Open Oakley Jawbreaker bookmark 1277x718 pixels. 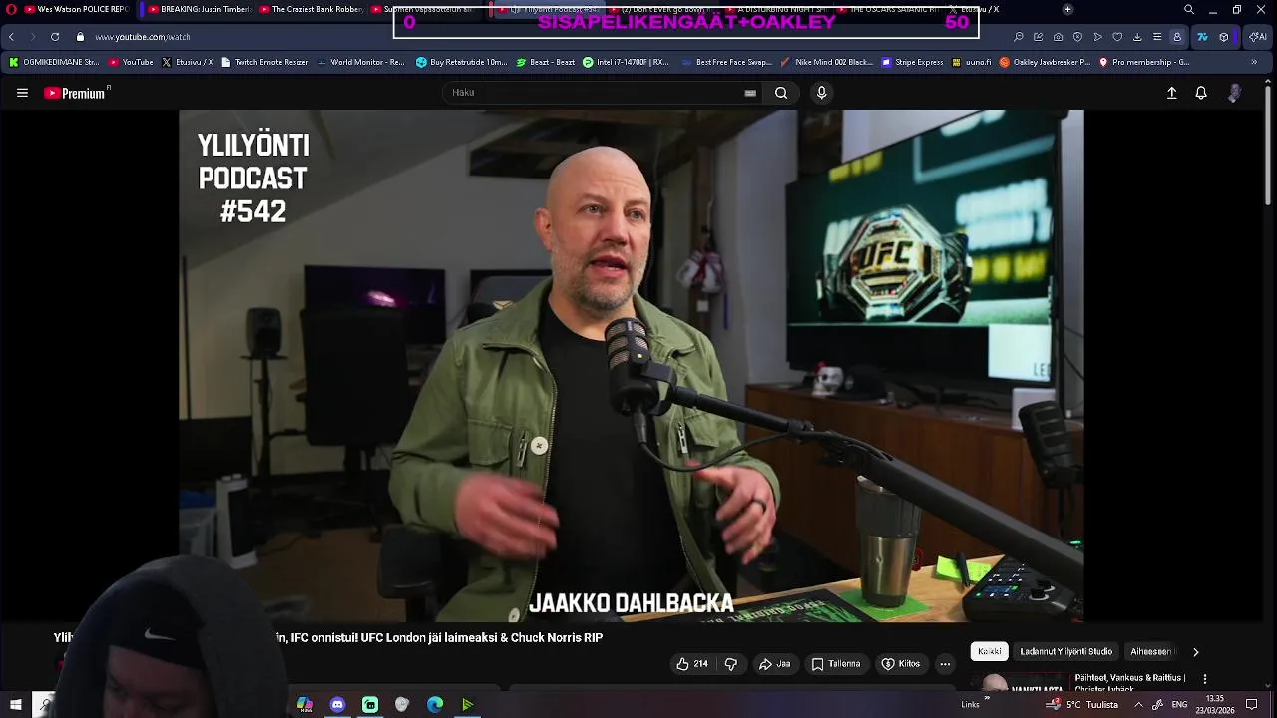pos(1045,62)
